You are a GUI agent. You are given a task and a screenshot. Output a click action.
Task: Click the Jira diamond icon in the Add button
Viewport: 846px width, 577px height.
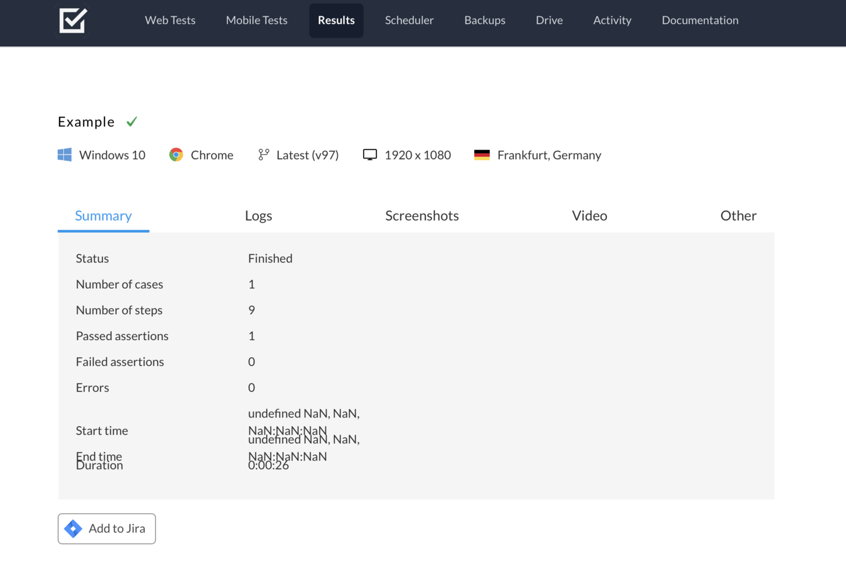[72, 528]
